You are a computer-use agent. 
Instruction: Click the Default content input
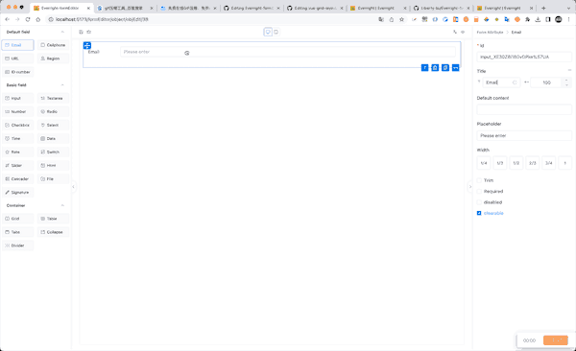pyautogui.click(x=524, y=109)
